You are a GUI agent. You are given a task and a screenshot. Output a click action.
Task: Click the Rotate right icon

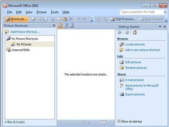coord(105,19)
